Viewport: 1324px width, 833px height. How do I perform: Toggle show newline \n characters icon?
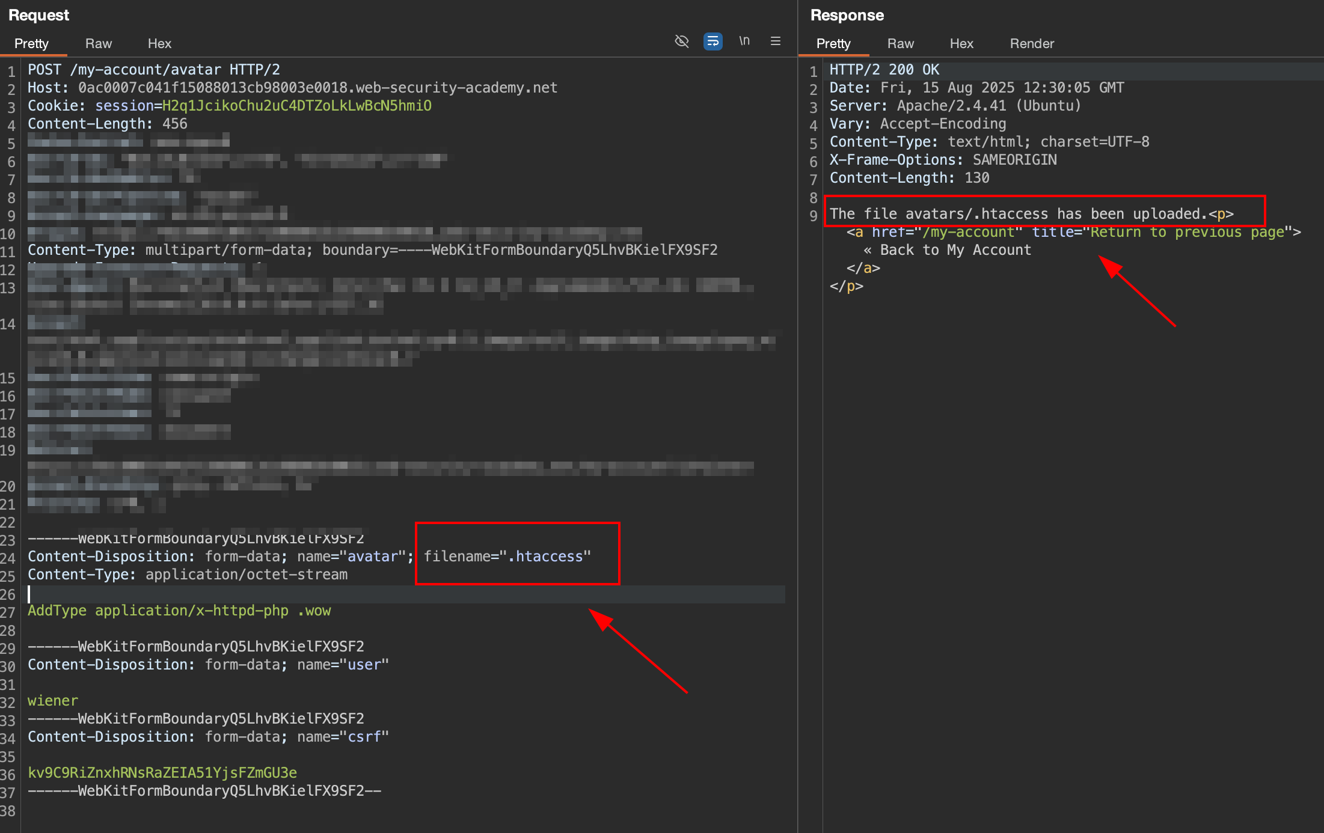(x=744, y=41)
